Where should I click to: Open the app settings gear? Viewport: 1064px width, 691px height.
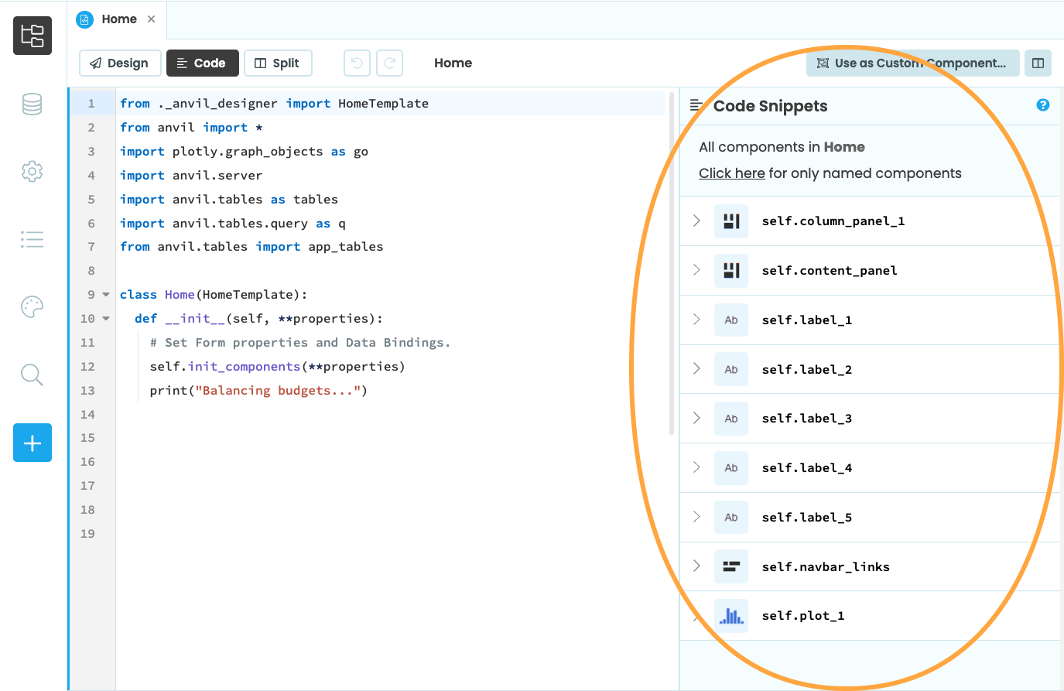32,171
